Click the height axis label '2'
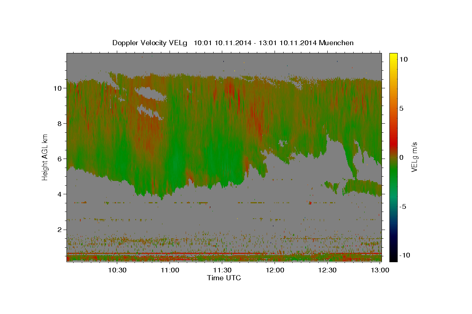Image resolution: width=472 pixels, height=314 pixels. [x=59, y=230]
